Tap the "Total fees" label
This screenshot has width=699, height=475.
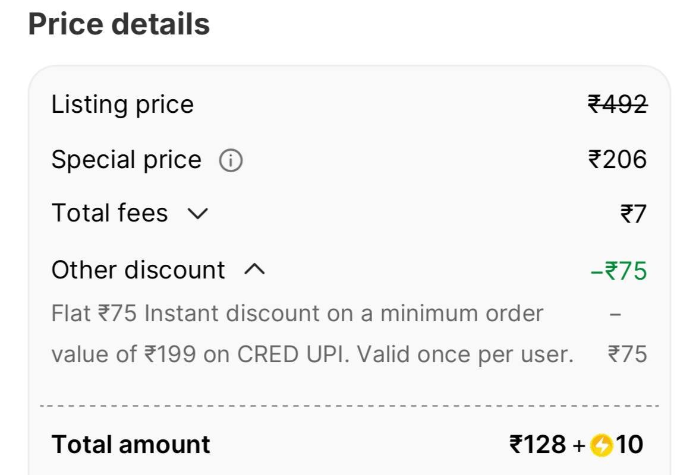coord(109,213)
